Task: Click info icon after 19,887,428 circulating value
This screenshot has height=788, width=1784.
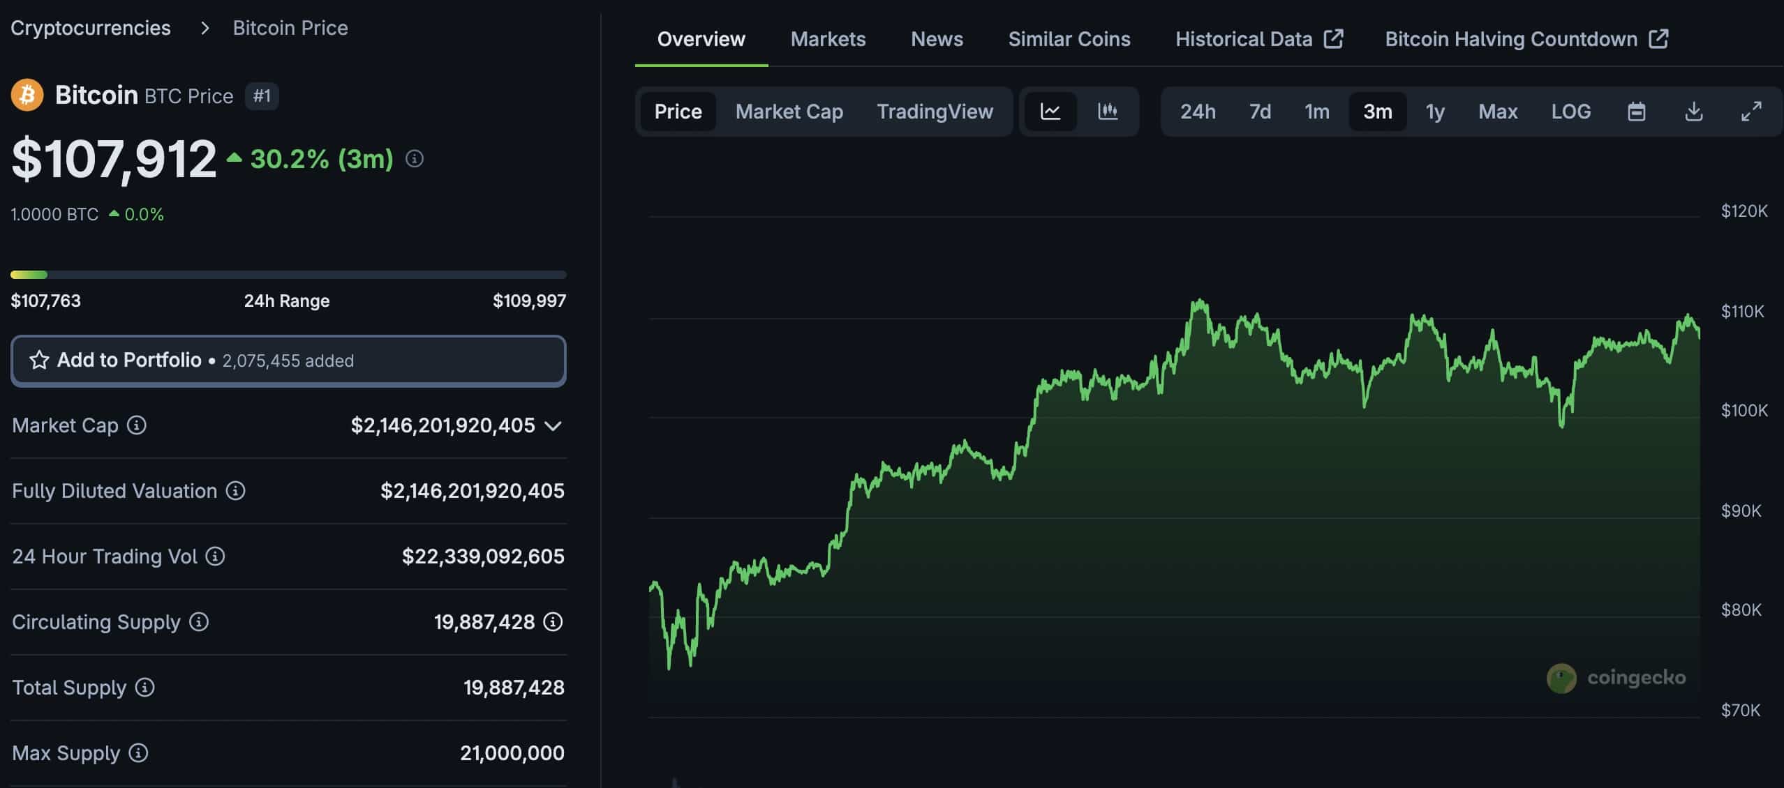Action: pyautogui.click(x=553, y=622)
